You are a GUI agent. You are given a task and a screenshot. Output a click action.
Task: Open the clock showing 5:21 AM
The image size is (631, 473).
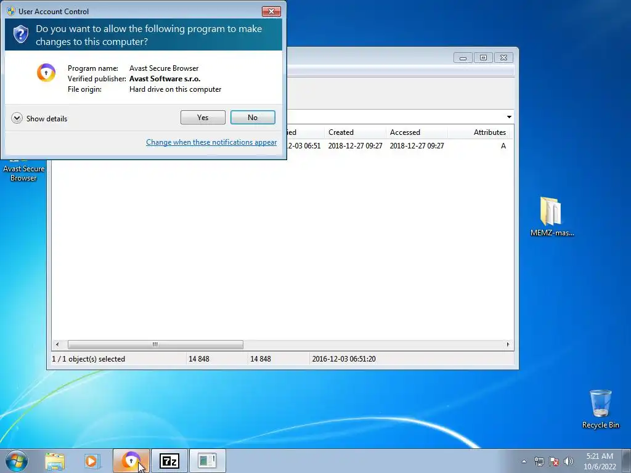tap(600, 461)
